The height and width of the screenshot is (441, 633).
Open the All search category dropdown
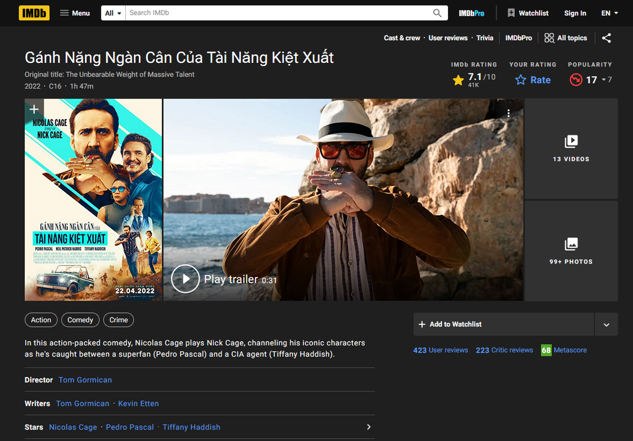113,13
